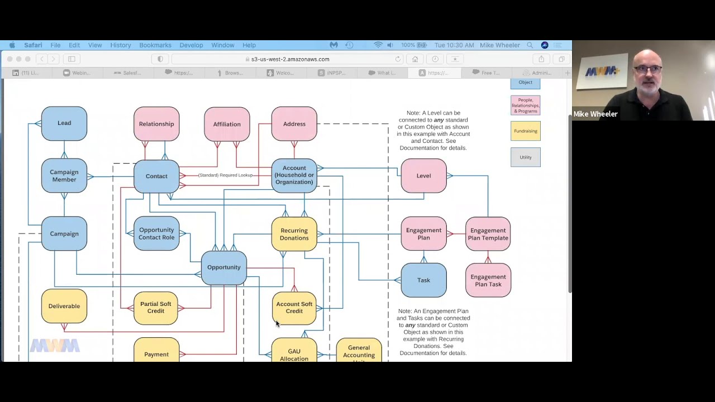Click the Relationship node
715x402 pixels.
click(x=156, y=124)
